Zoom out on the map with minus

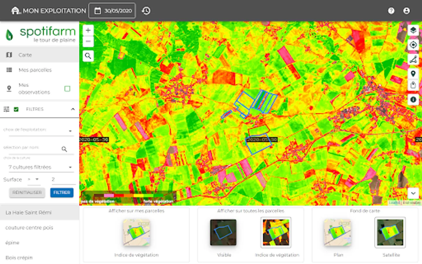coord(88,41)
